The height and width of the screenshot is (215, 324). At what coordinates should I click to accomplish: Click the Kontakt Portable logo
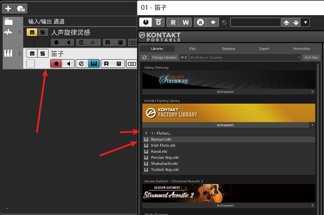point(160,37)
